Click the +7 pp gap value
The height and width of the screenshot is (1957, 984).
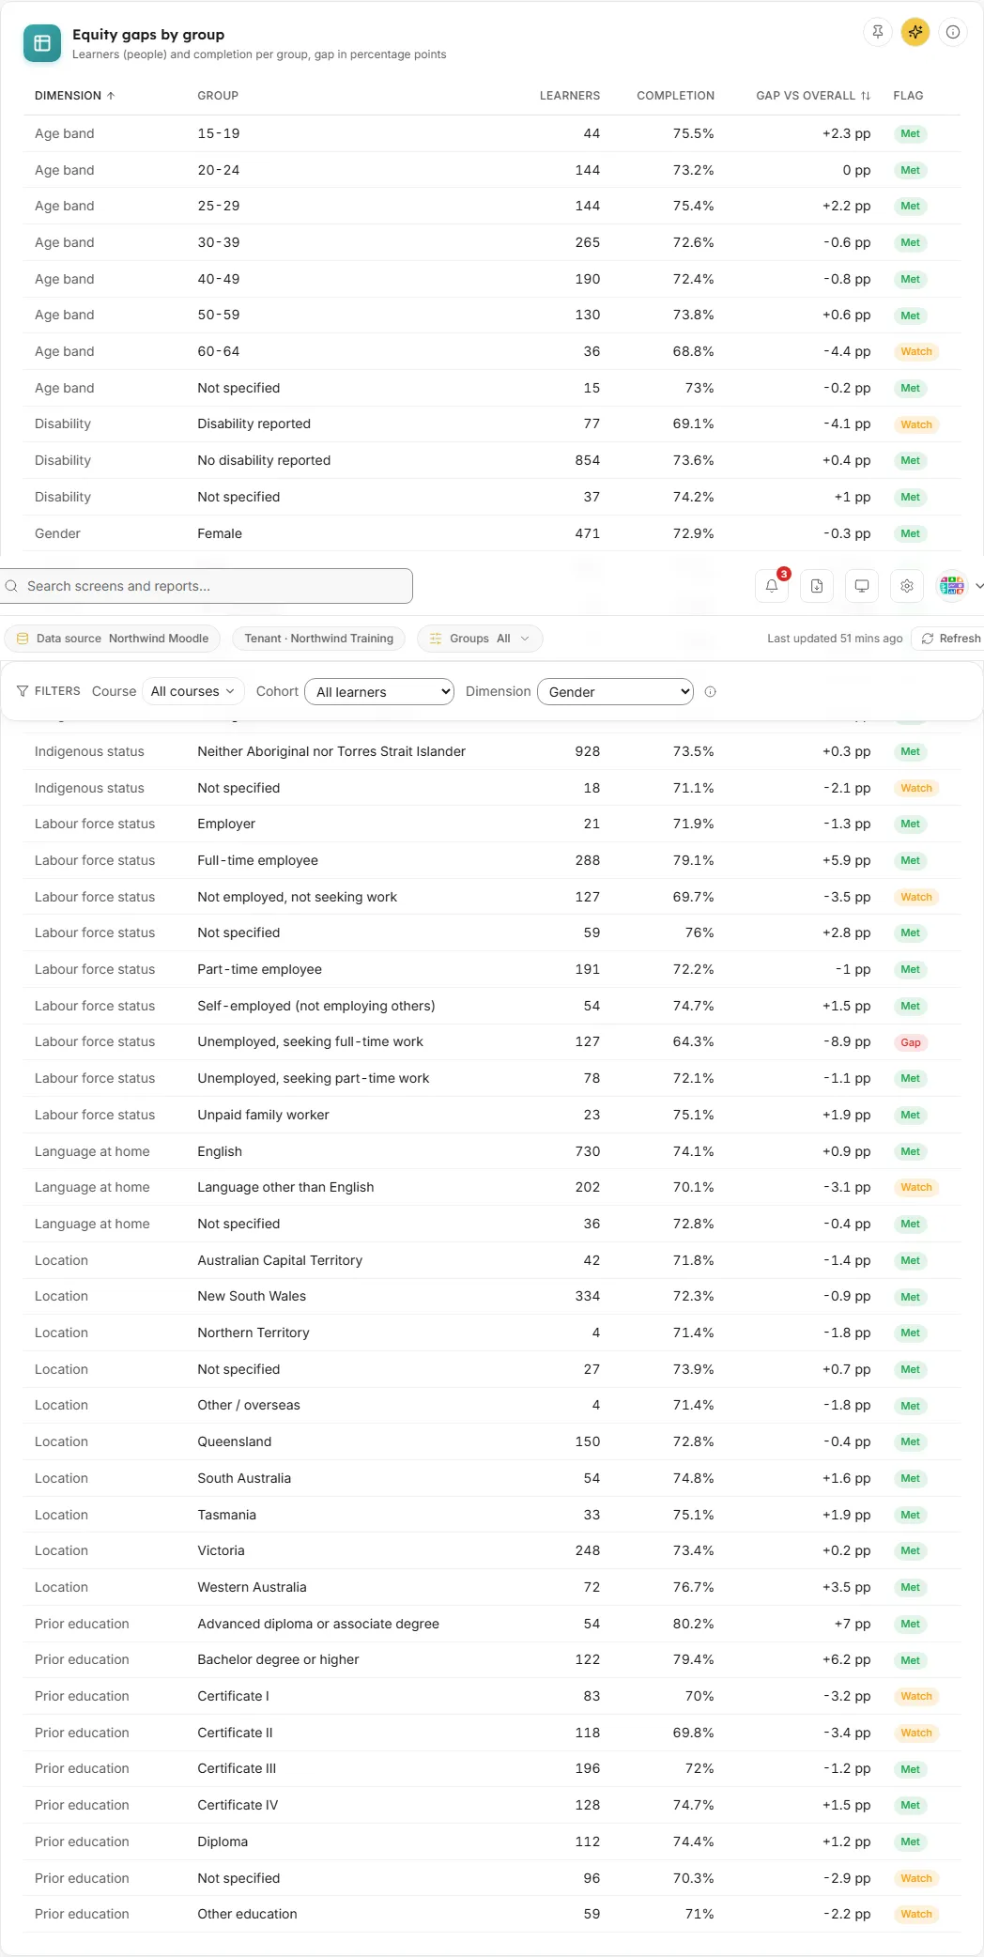853,1624
